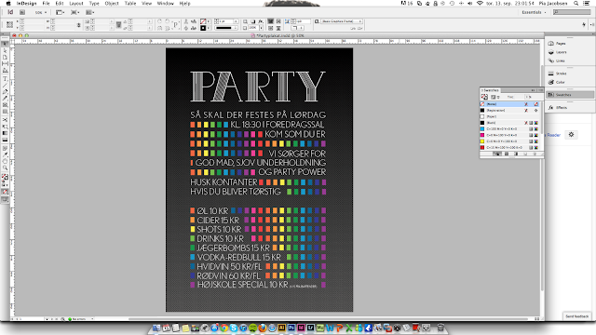Click the Photoshop icon in the Dock
Image resolution: width=596 pixels, height=335 pixels.
coord(291,328)
